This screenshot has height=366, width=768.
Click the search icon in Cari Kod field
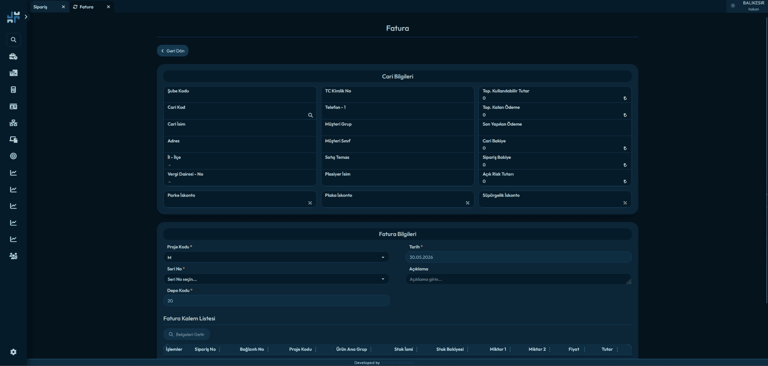click(x=311, y=115)
